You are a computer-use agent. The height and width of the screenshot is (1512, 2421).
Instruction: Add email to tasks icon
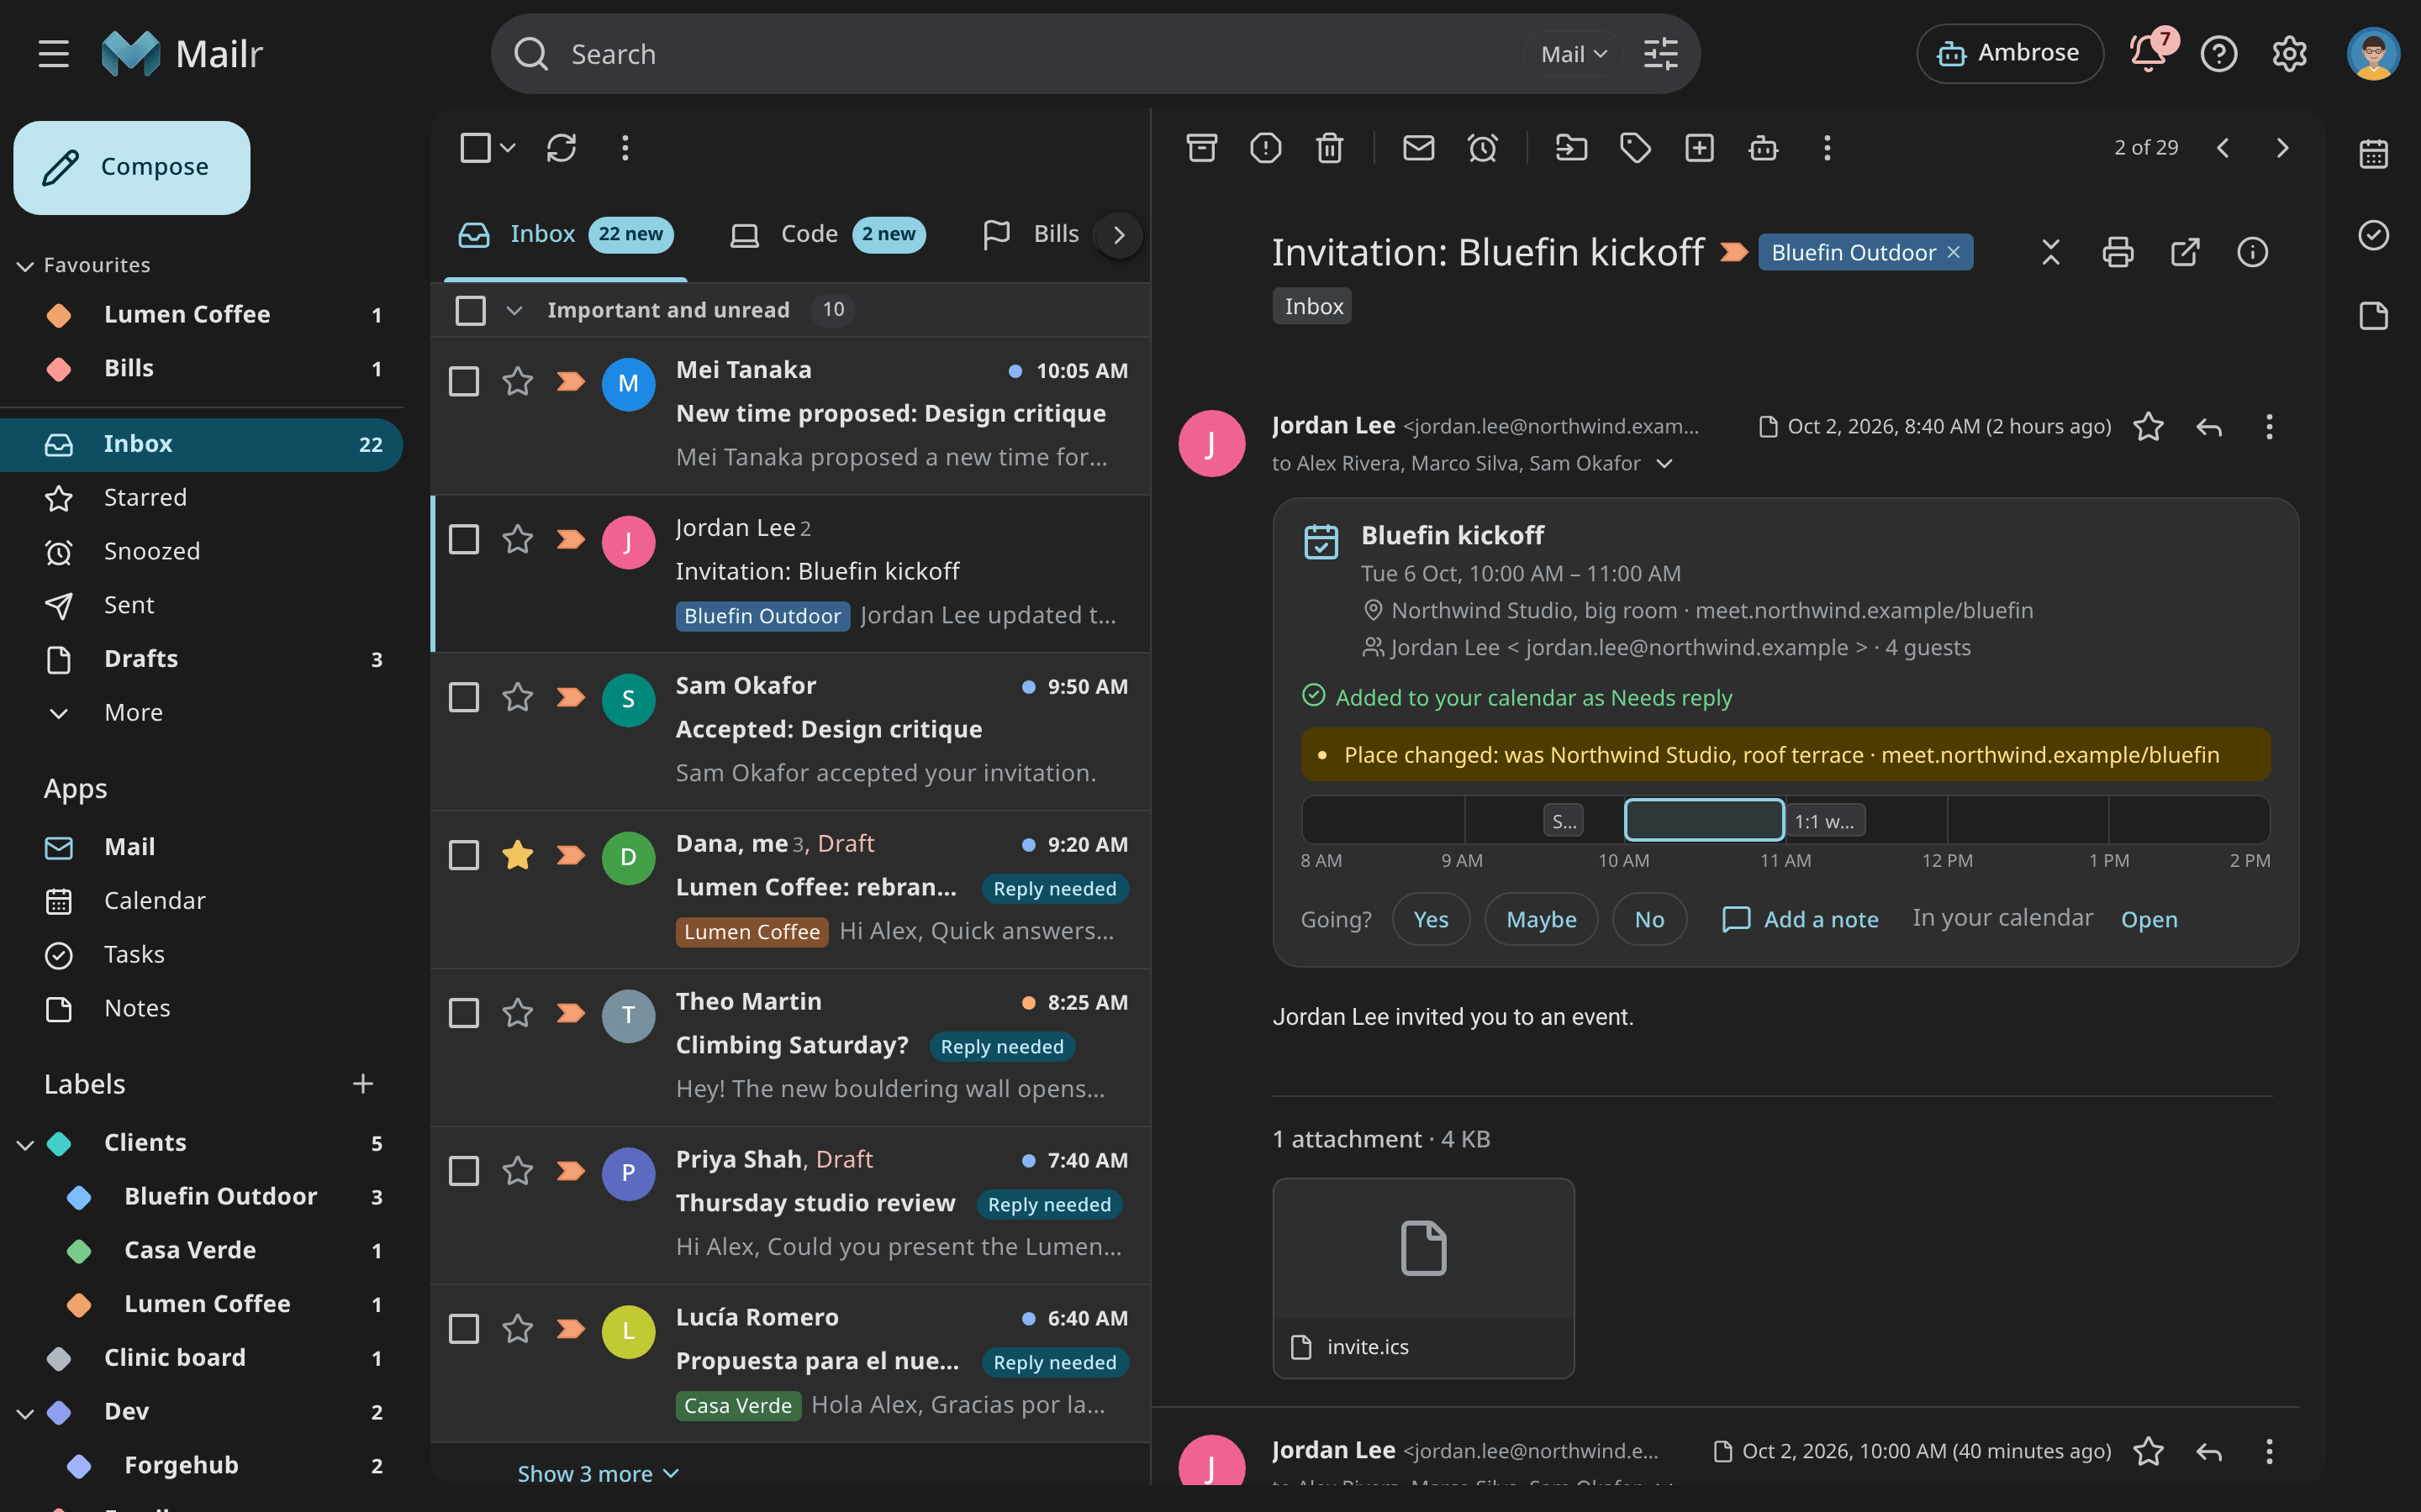click(1700, 148)
